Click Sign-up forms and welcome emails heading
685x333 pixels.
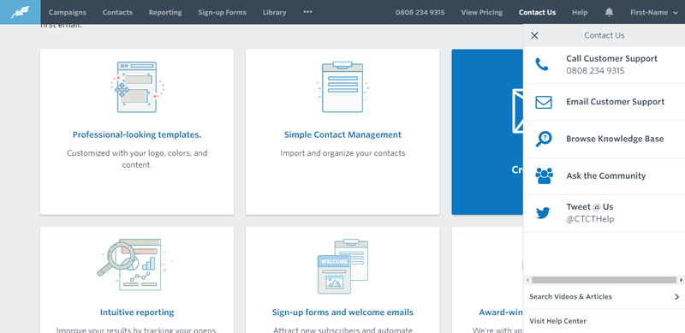[342, 312]
